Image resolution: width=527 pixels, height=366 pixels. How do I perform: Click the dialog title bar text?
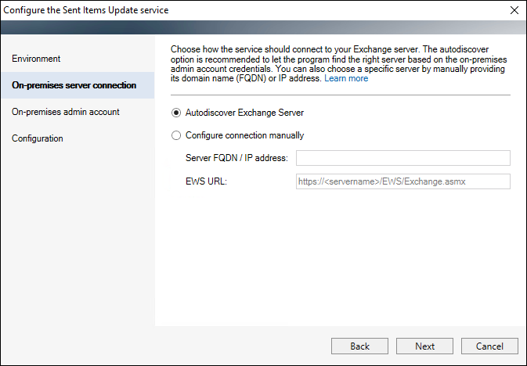click(86, 10)
